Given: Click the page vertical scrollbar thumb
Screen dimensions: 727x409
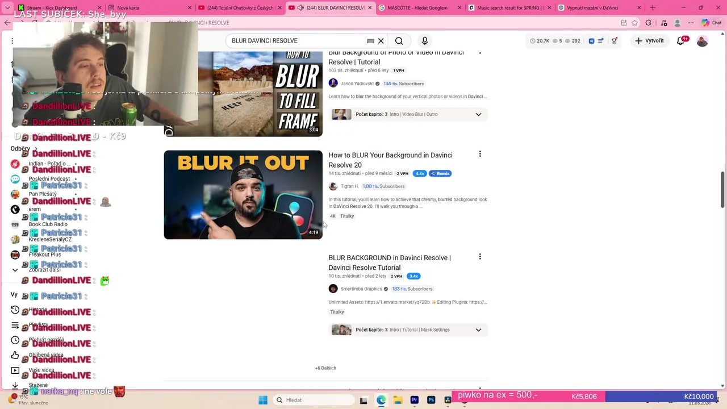Looking at the screenshot, I should click(723, 189).
